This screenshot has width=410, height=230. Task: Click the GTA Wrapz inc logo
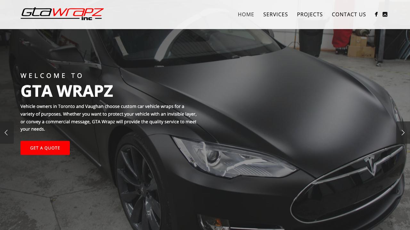pyautogui.click(x=62, y=14)
